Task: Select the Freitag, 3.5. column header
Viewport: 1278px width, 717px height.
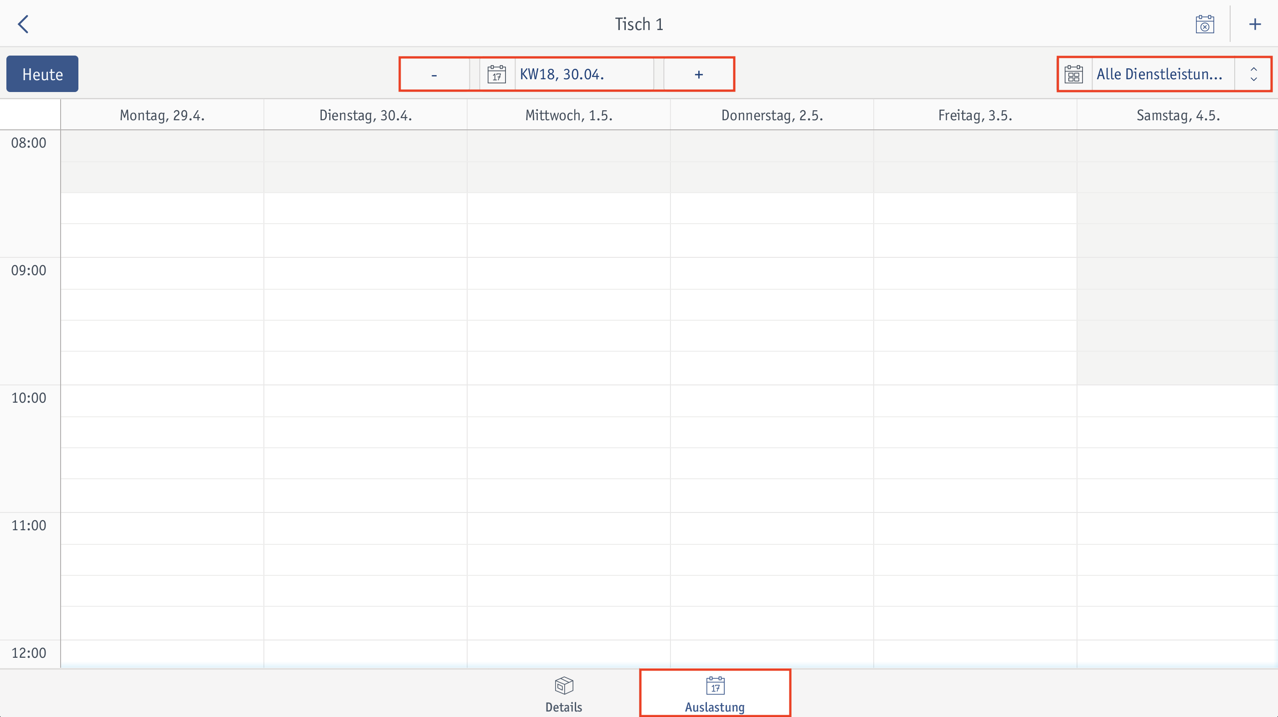Action: tap(975, 115)
